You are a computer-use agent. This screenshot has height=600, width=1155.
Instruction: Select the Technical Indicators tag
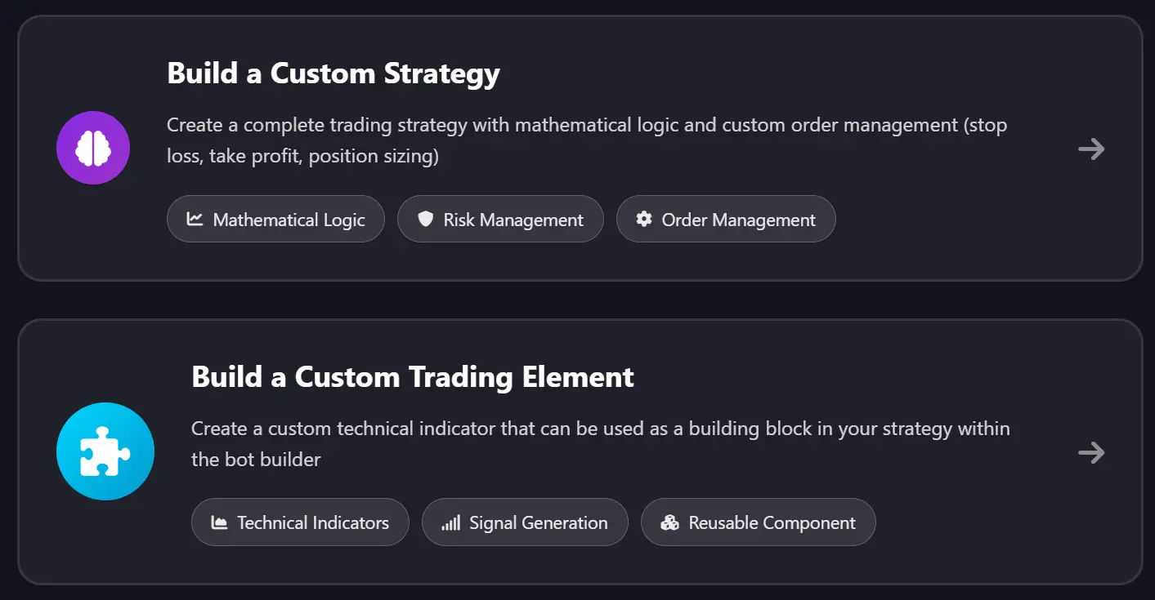coord(300,522)
